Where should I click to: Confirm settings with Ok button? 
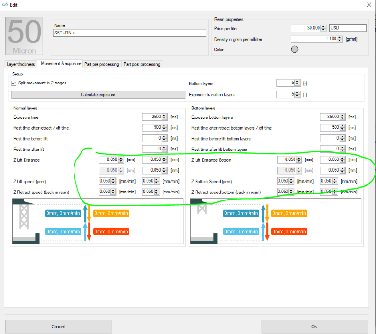click(315, 326)
